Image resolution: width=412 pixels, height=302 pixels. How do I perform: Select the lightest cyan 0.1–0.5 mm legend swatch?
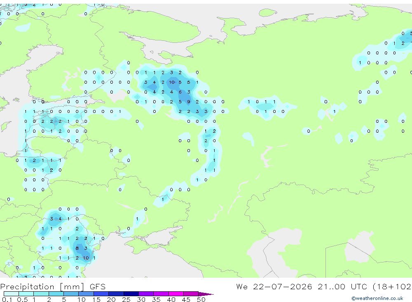coord(11,294)
